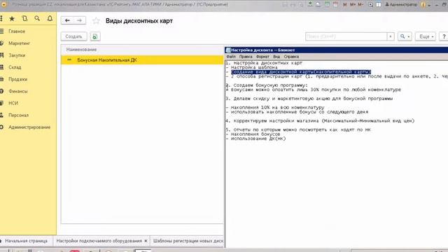The image size is (448, 252).
Task: Click the copy-item icon next to Создать
Action: pyautogui.click(x=95, y=36)
